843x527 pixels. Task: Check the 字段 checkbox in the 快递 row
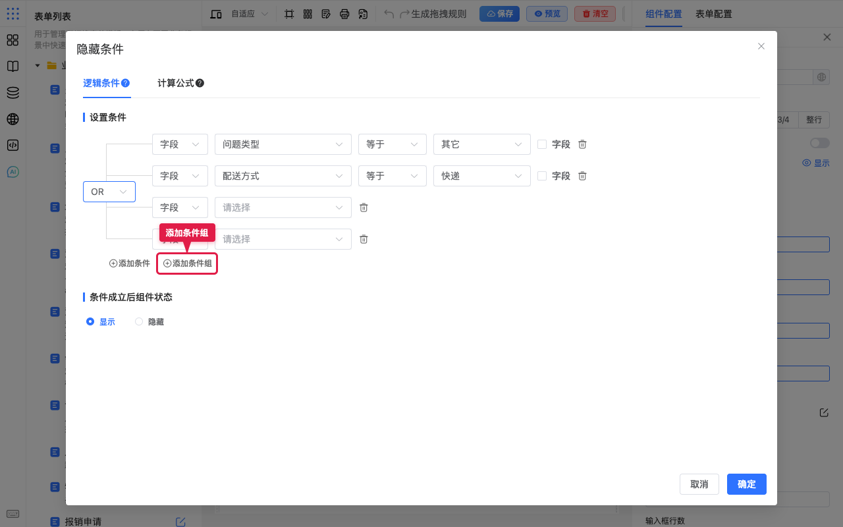(542, 176)
